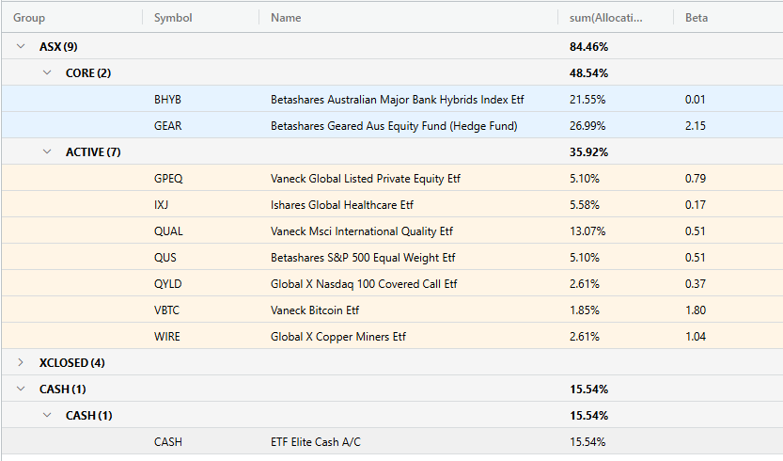Click Betashares Australian Major Bank Hybrids Index Etf
The width and height of the screenshot is (783, 461).
click(397, 100)
